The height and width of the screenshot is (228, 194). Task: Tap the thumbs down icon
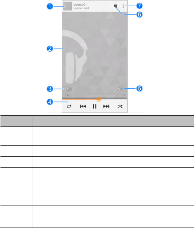(x=120, y=89)
